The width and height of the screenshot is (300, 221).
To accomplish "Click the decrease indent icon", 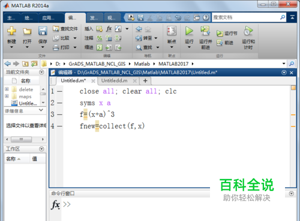I will 118,47.
